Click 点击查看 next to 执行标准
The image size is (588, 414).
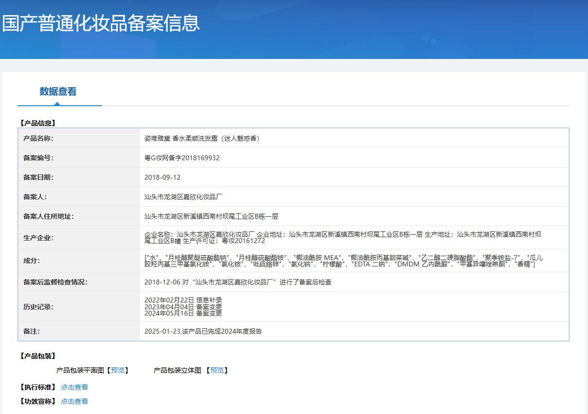point(74,387)
